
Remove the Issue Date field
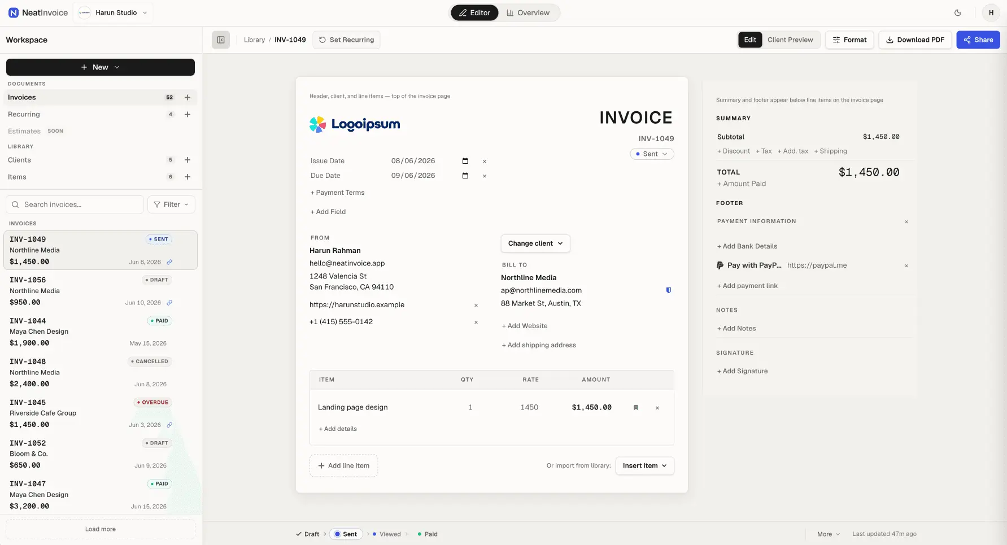485,162
